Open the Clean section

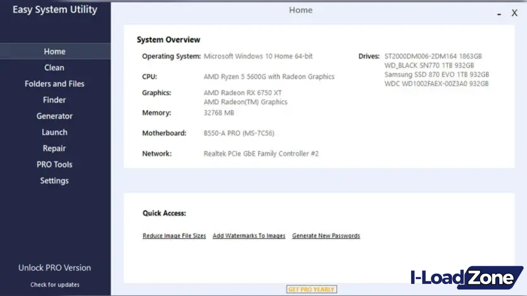point(54,67)
